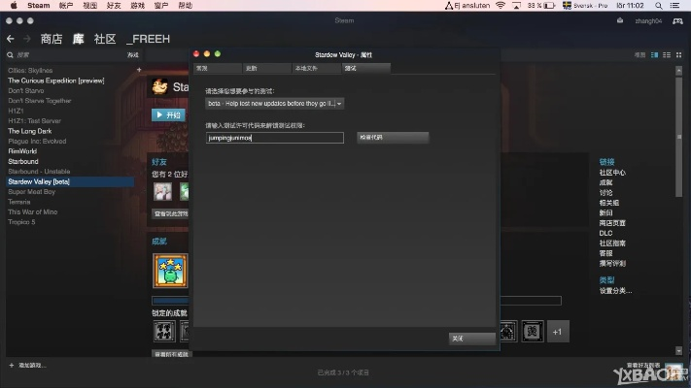Open the 常规 tab in properties dialog
This screenshot has width=691, height=388.
coord(218,68)
